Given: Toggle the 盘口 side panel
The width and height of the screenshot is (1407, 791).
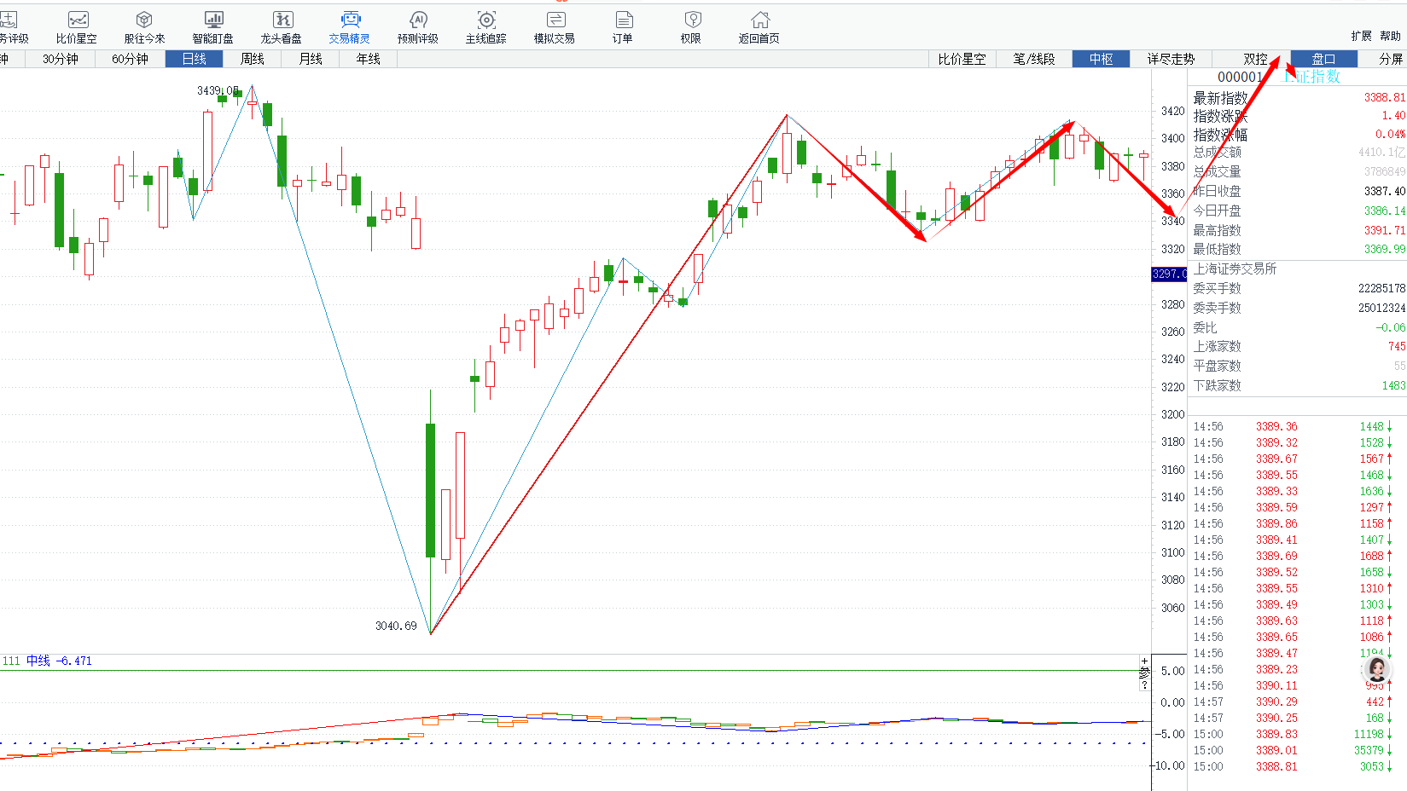Looking at the screenshot, I should (1323, 59).
